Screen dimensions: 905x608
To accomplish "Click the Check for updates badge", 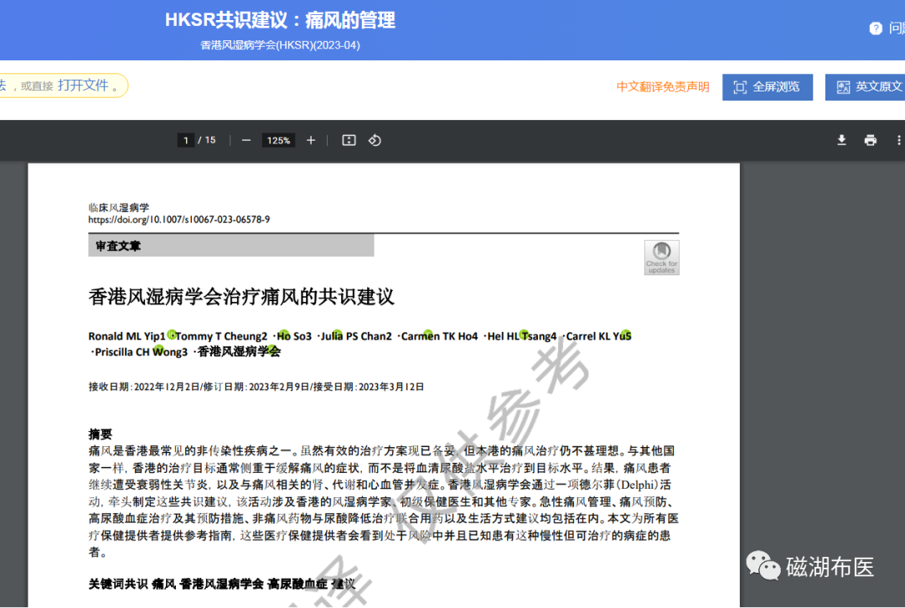I will pyautogui.click(x=661, y=257).
